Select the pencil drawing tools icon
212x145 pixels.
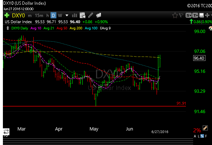(91, 15)
